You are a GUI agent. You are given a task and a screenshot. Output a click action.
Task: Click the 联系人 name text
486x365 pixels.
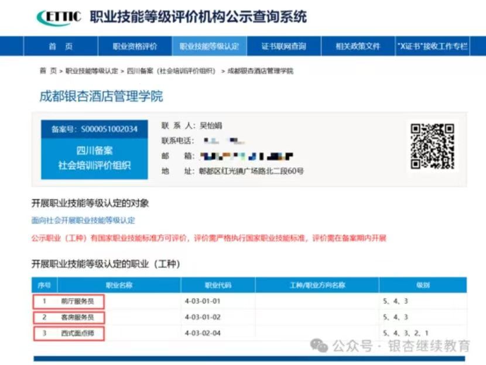coord(211,125)
